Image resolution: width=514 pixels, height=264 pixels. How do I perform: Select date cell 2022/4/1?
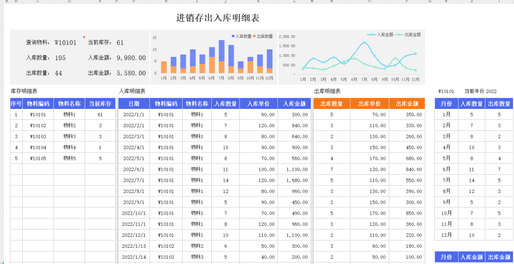pos(134,147)
